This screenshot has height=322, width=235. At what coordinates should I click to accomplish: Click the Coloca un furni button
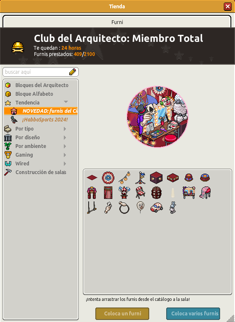pos(122,314)
